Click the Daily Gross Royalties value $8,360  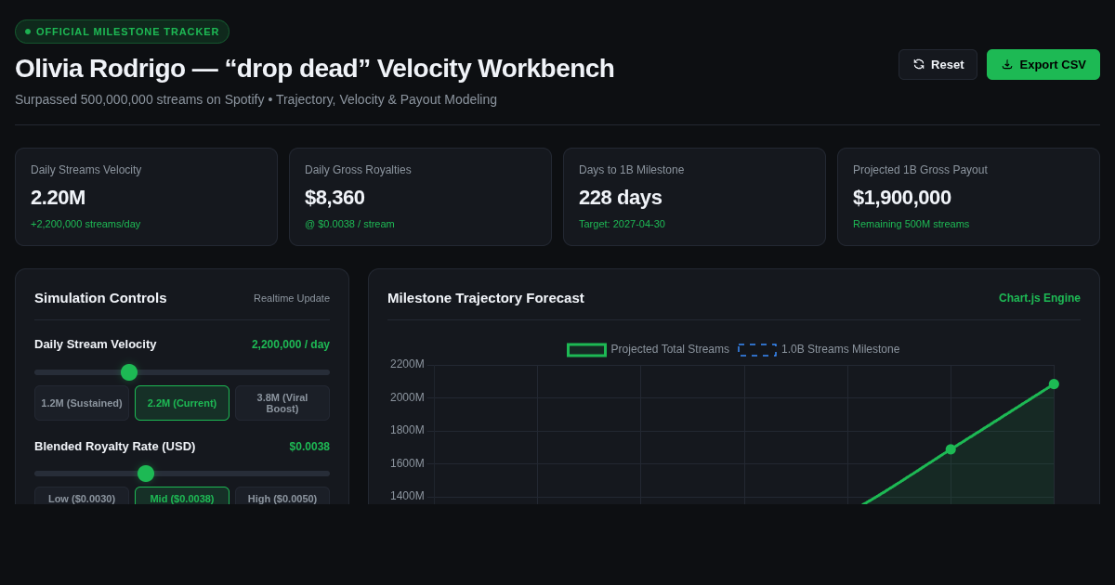pyautogui.click(x=334, y=198)
